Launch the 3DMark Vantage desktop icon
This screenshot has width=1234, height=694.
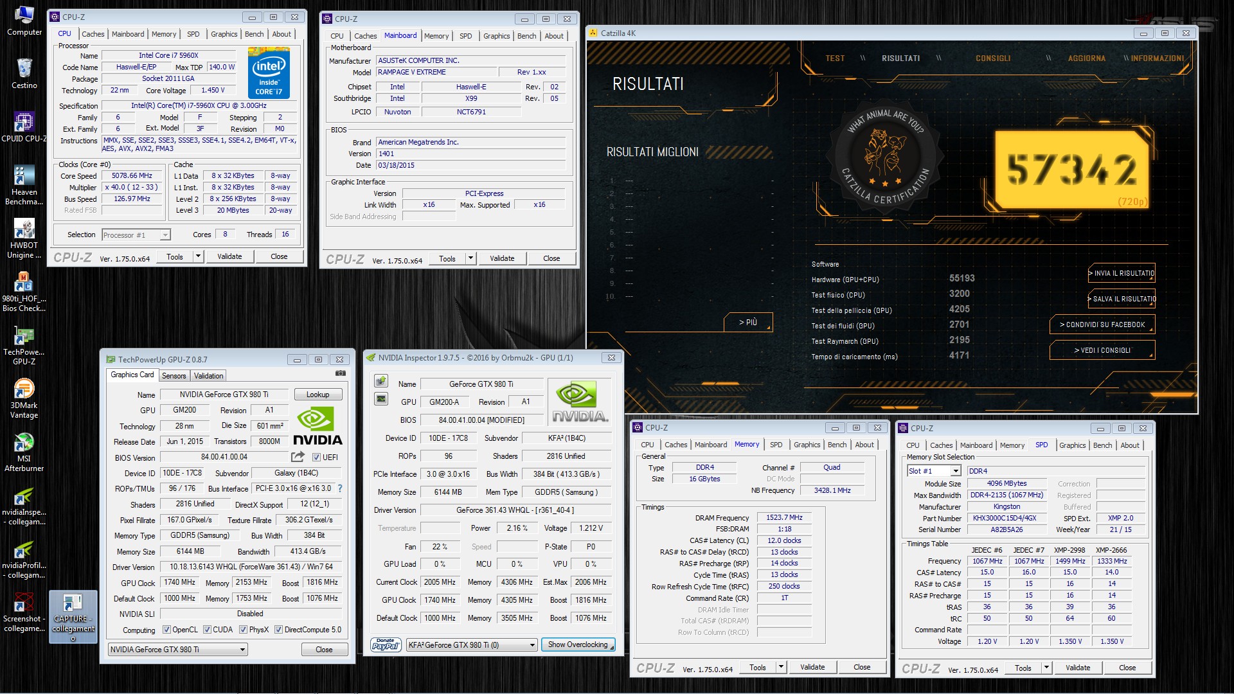pos(24,398)
